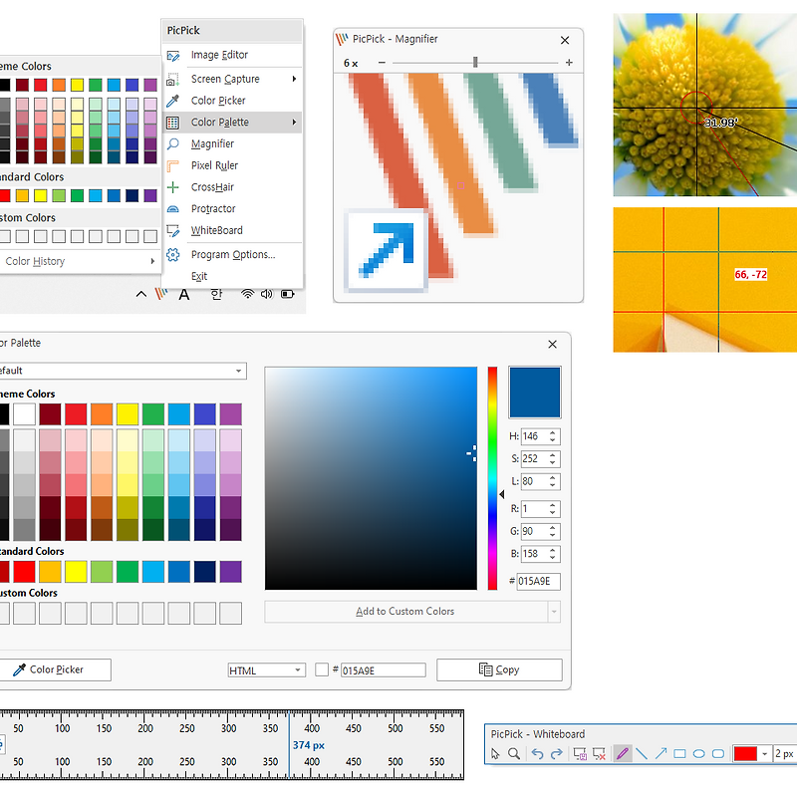Click the rainbow hue slider bar
Viewport: 797px width, 797px height.
[492, 478]
